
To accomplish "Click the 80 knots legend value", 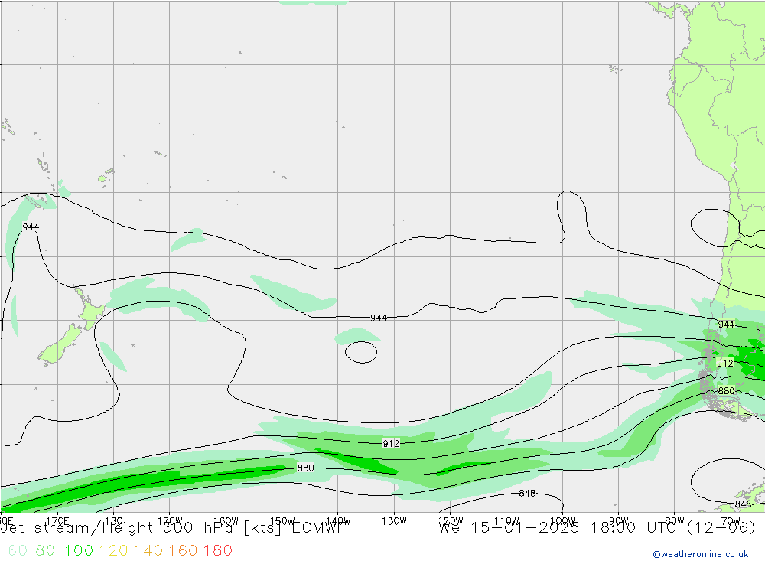I will coord(45,550).
